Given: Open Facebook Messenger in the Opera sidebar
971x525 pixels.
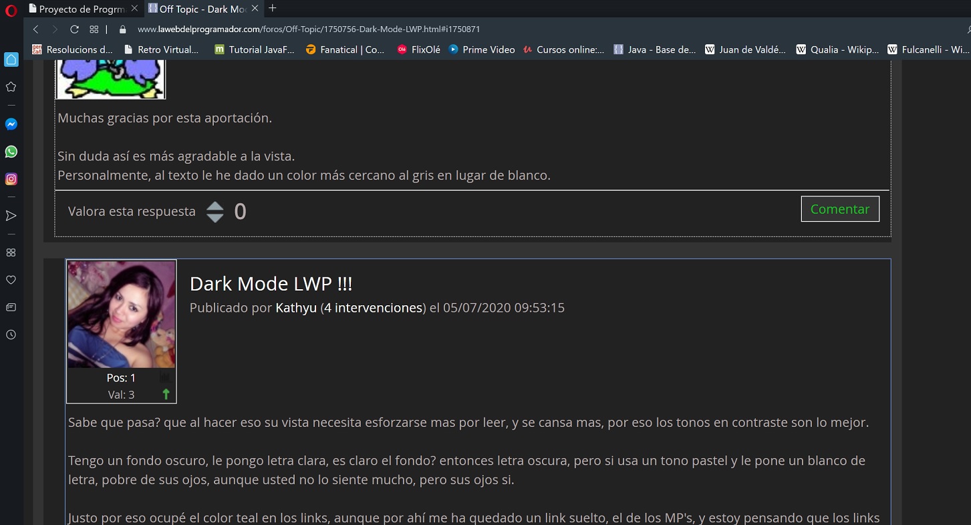Looking at the screenshot, I should click(11, 124).
